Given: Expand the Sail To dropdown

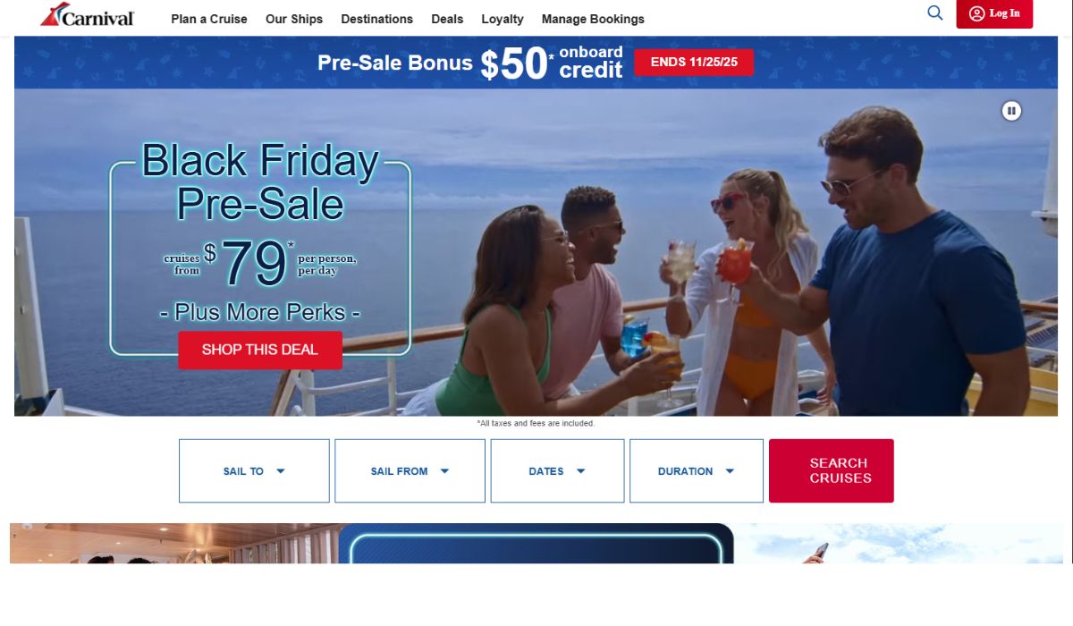Looking at the screenshot, I should tap(254, 470).
